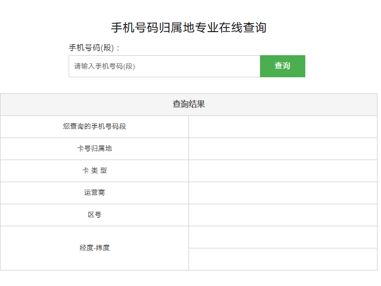The width and height of the screenshot is (381, 286).
Task: Click the 卡 类 型 row label
Action: (95, 171)
